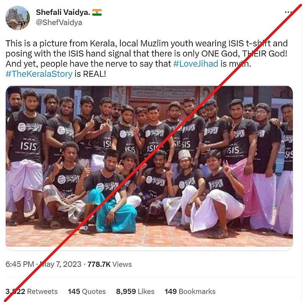View the list of Retweets
This screenshot has height=302, width=305.
pyautogui.click(x=31, y=291)
